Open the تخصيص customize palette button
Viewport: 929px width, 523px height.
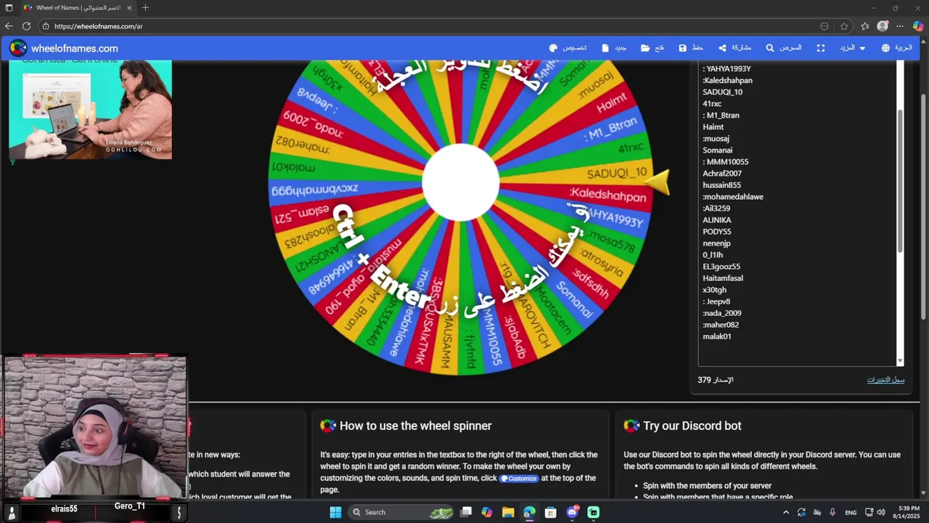(568, 48)
